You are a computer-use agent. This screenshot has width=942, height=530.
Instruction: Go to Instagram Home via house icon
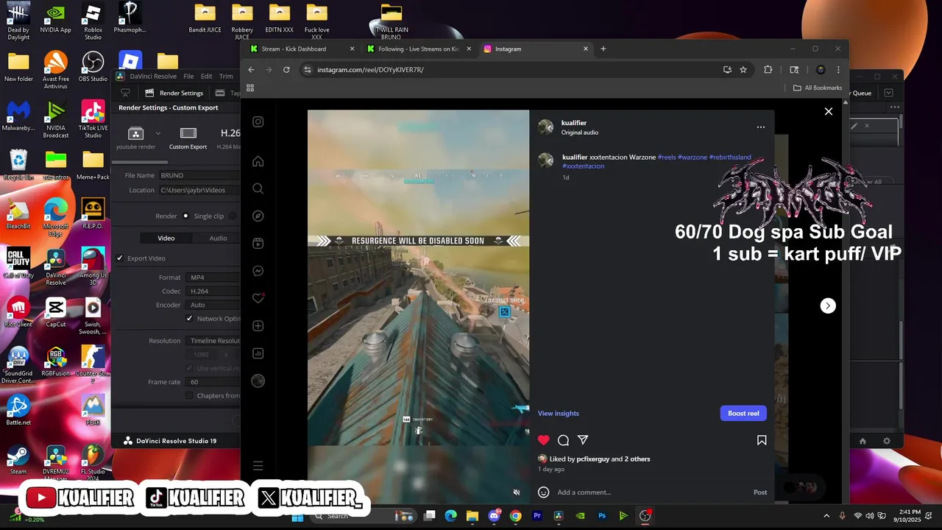tap(258, 161)
